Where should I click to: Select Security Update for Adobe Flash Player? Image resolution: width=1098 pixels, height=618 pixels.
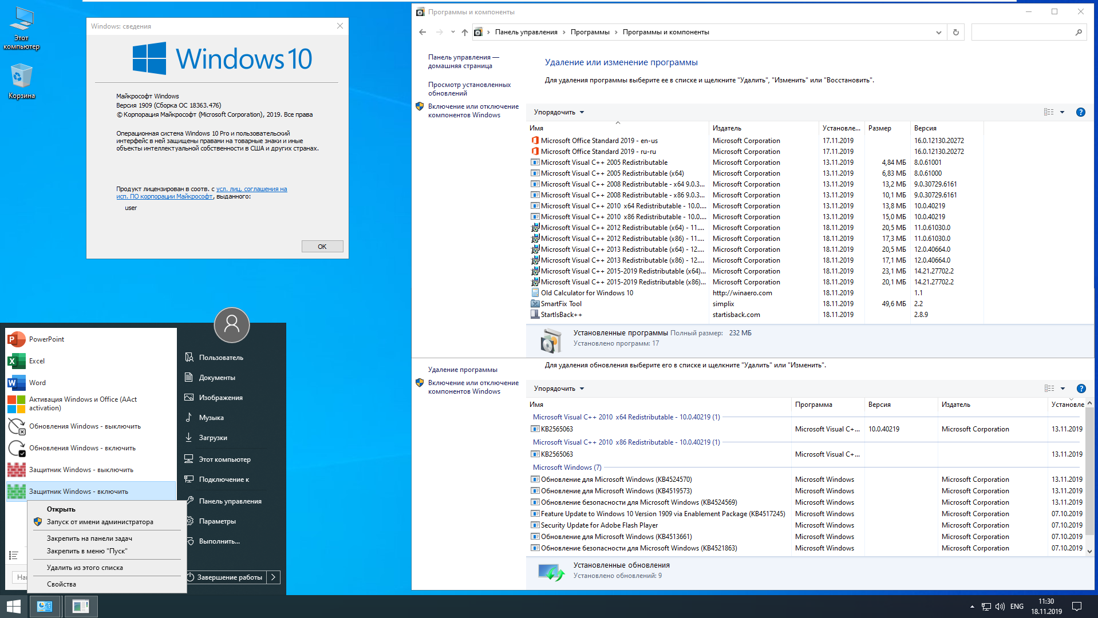click(807, 525)
